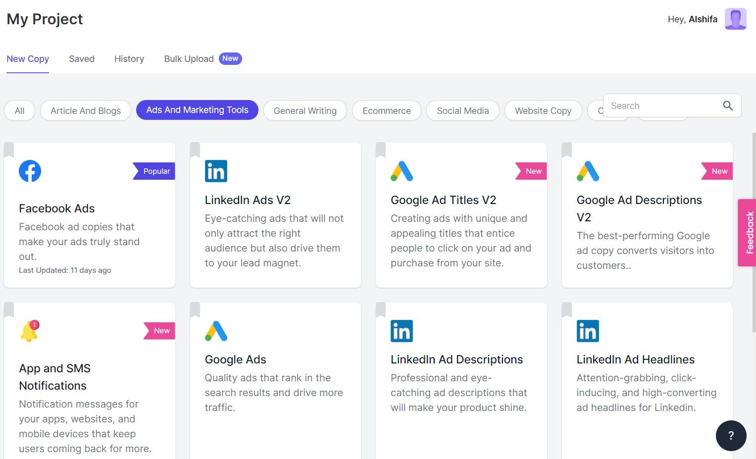Switch to the Saved tab

point(82,59)
